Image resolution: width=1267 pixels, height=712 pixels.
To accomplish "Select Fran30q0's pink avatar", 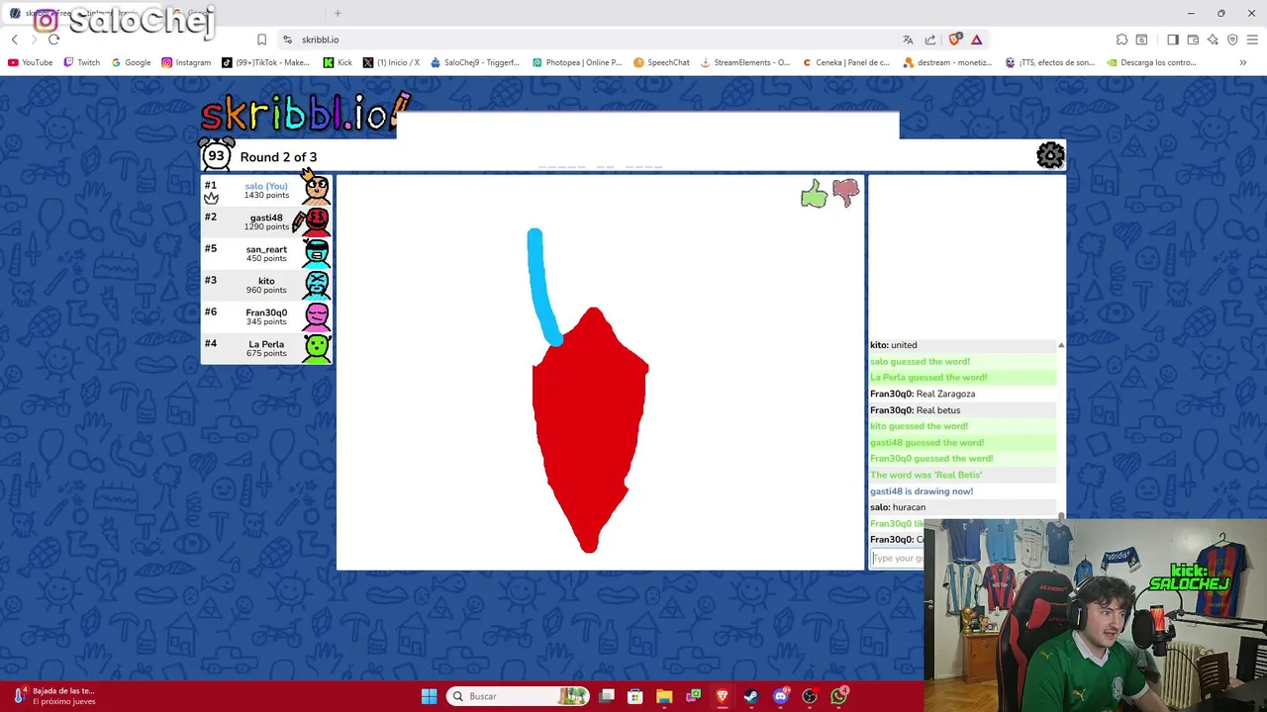I will (x=317, y=316).
